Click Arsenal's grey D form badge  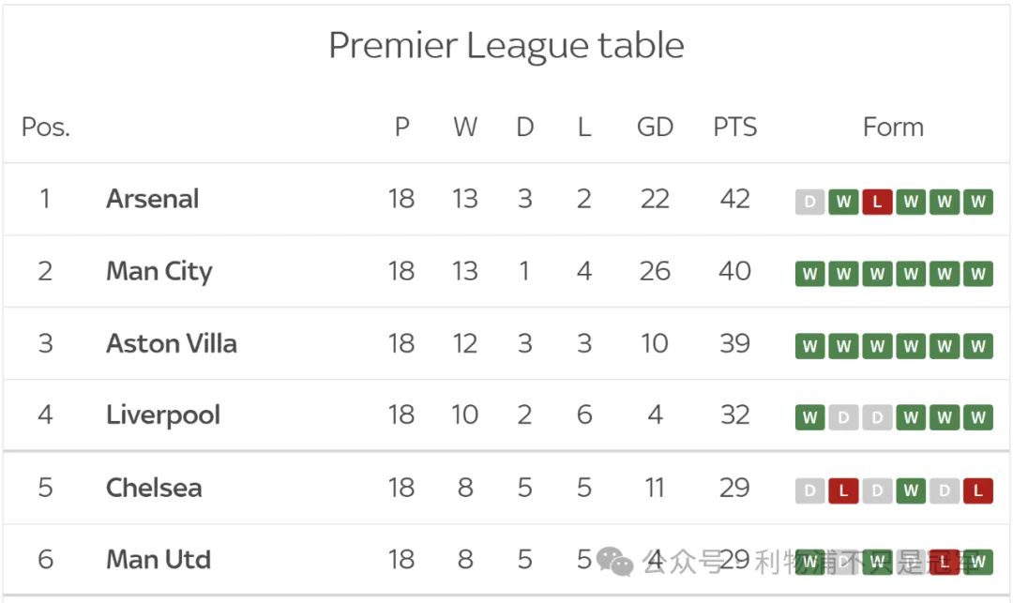pos(809,202)
